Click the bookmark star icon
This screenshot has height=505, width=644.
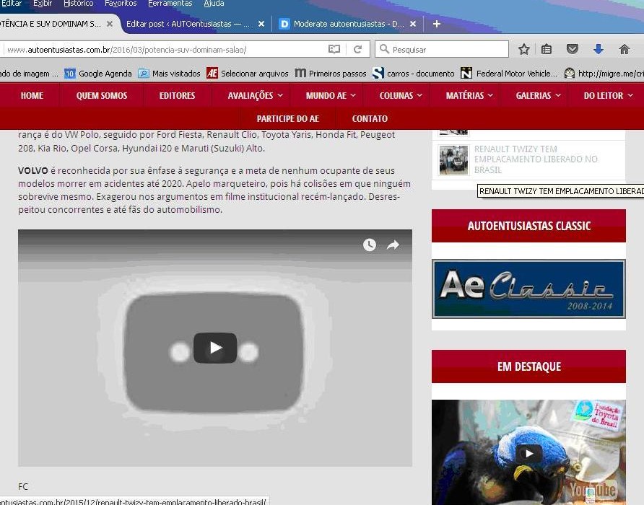[x=524, y=49]
